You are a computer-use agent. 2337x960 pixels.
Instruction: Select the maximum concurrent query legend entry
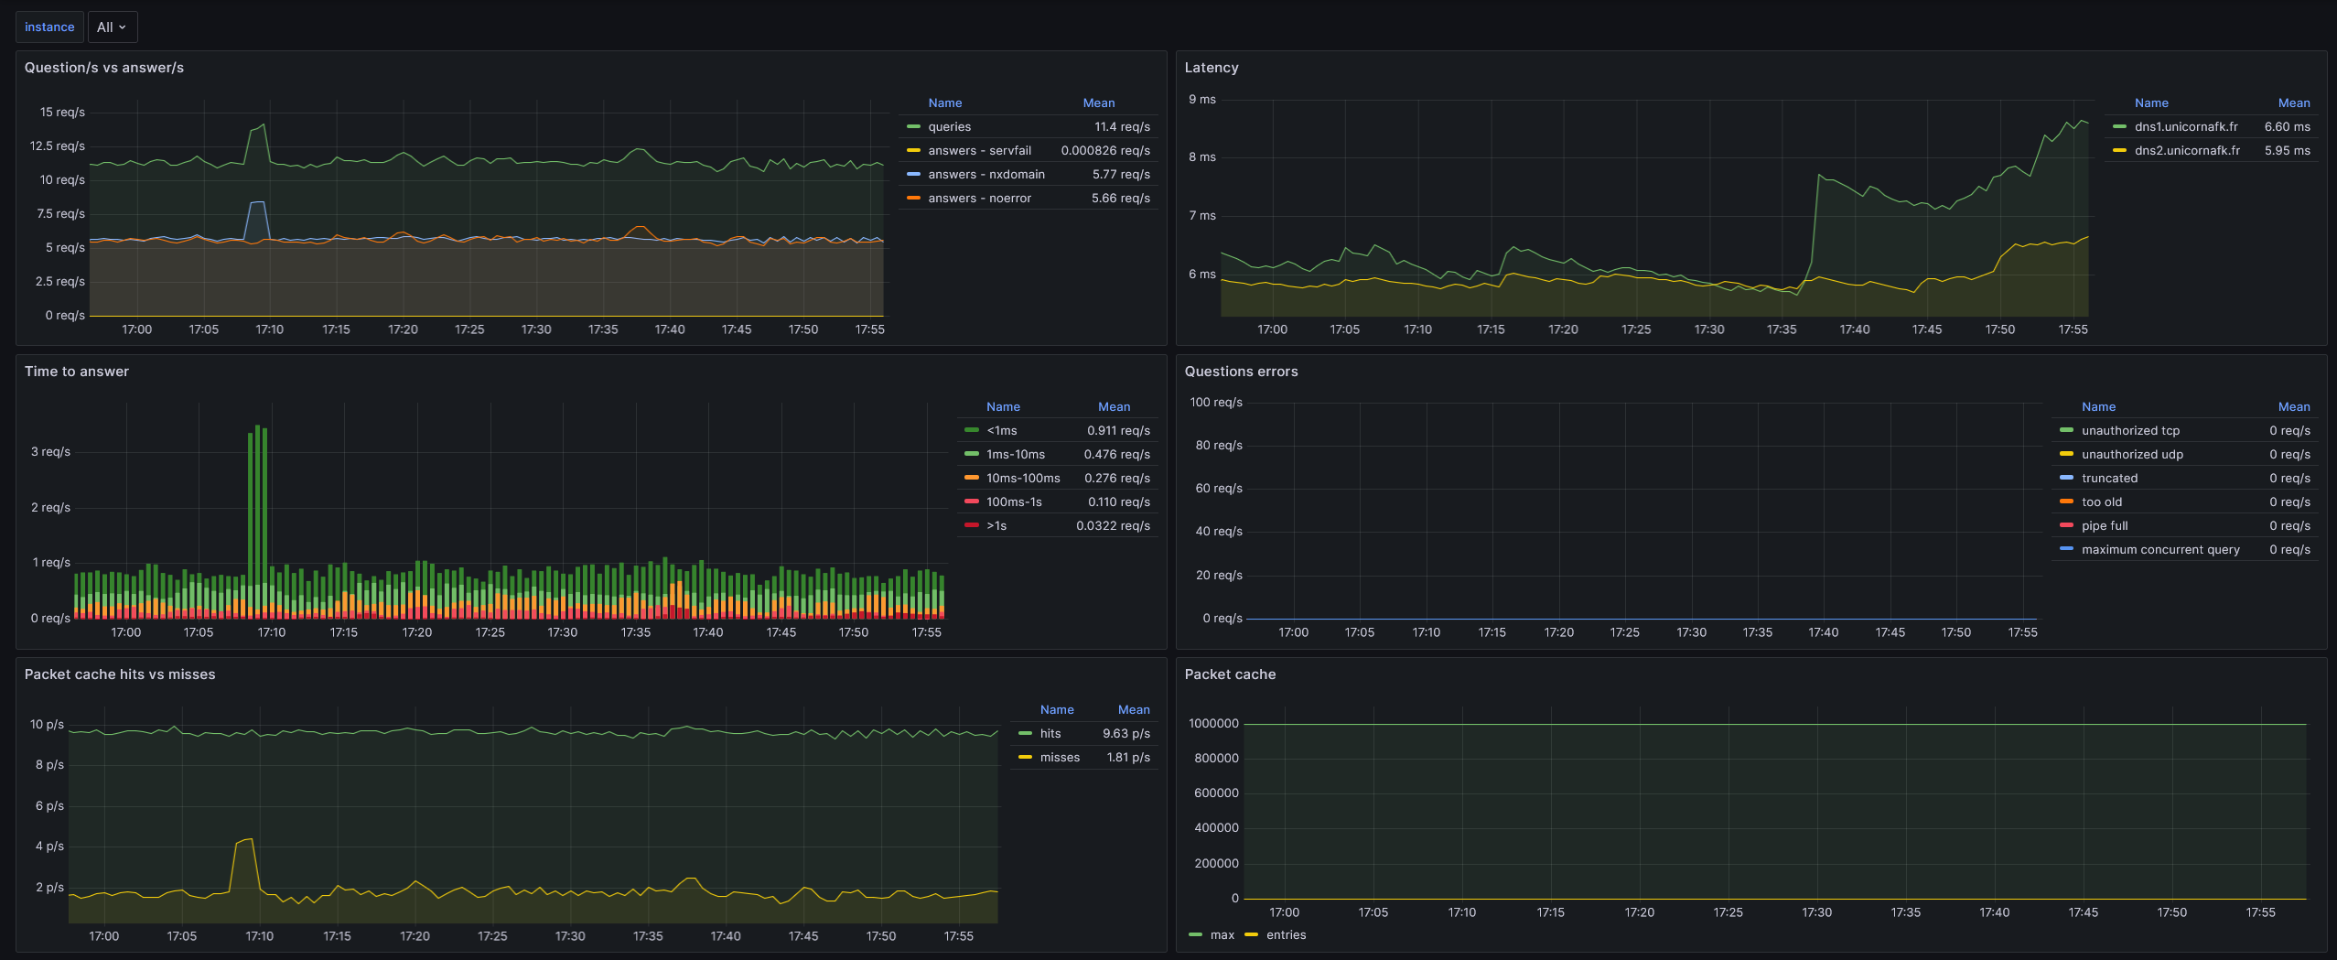click(x=2159, y=550)
